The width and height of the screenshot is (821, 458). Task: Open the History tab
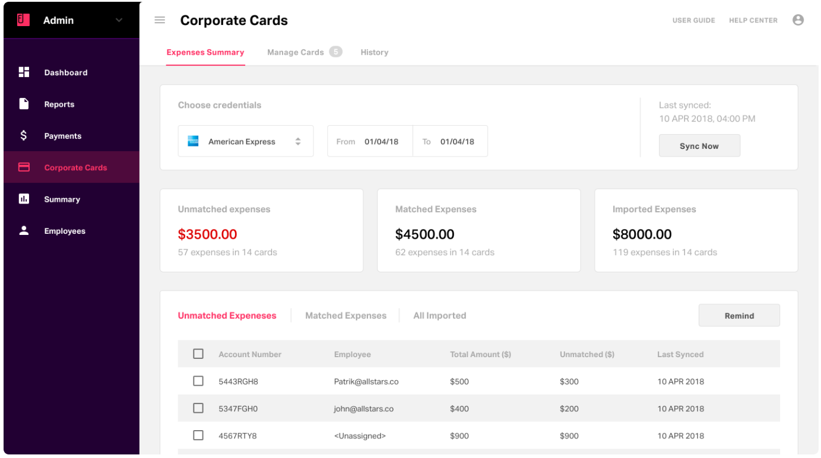[374, 52]
